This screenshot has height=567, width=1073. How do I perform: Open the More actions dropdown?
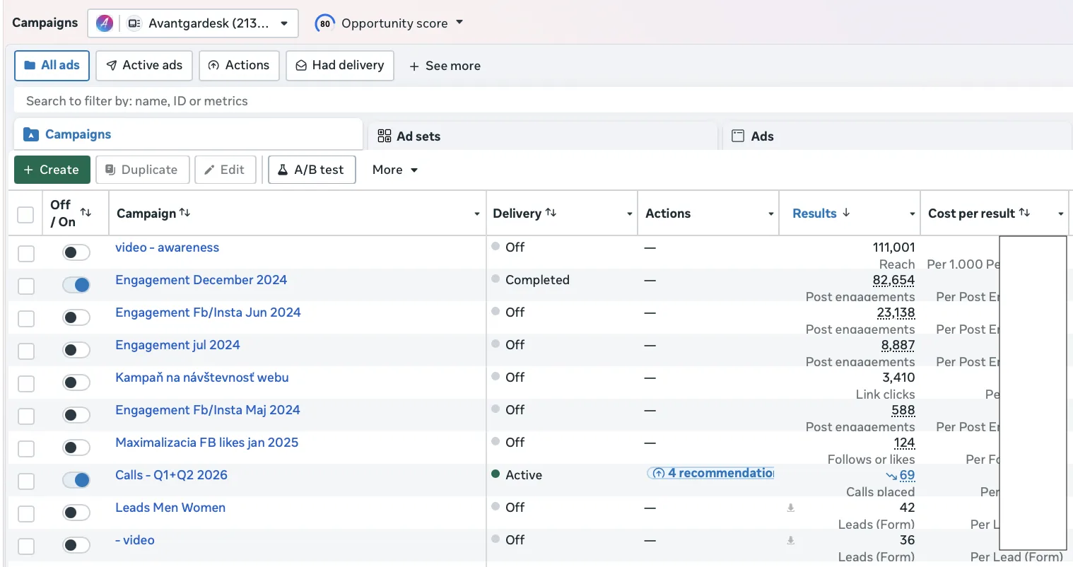click(395, 170)
